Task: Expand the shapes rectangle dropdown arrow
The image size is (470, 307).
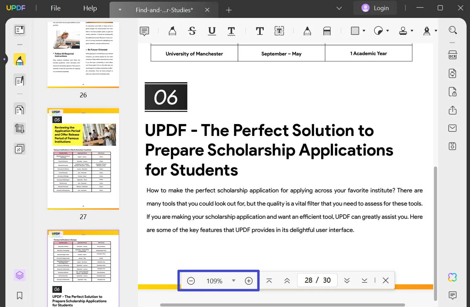Action: (x=364, y=31)
